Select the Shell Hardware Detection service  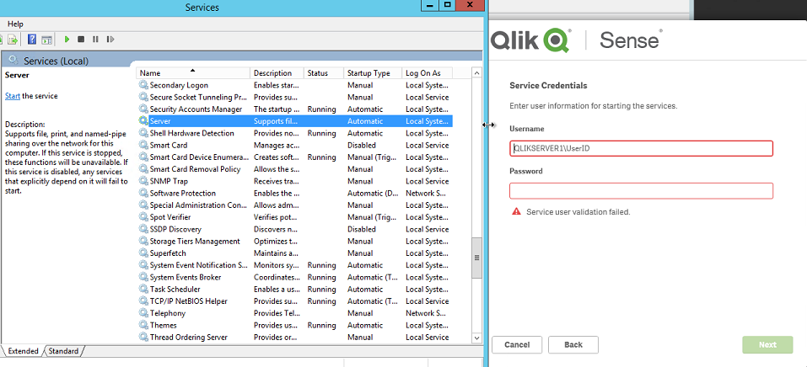[x=295, y=133]
